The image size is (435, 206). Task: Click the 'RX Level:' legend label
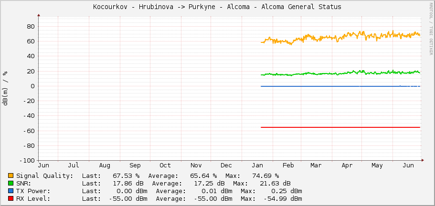tap(33, 198)
